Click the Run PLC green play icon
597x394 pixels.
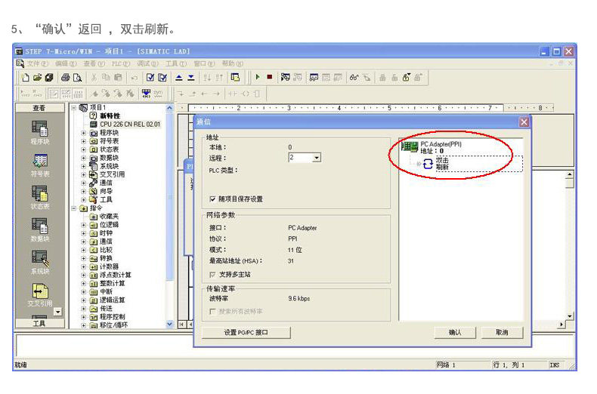[258, 77]
